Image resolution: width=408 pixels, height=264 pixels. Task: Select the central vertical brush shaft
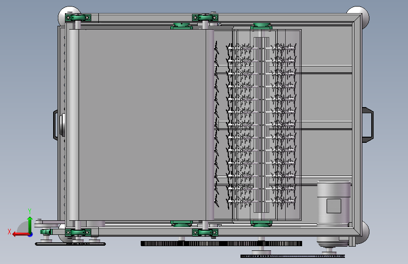[x=261, y=125]
